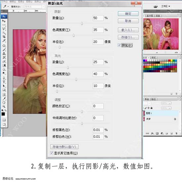Create new adjustment layer icon

[162, 133]
